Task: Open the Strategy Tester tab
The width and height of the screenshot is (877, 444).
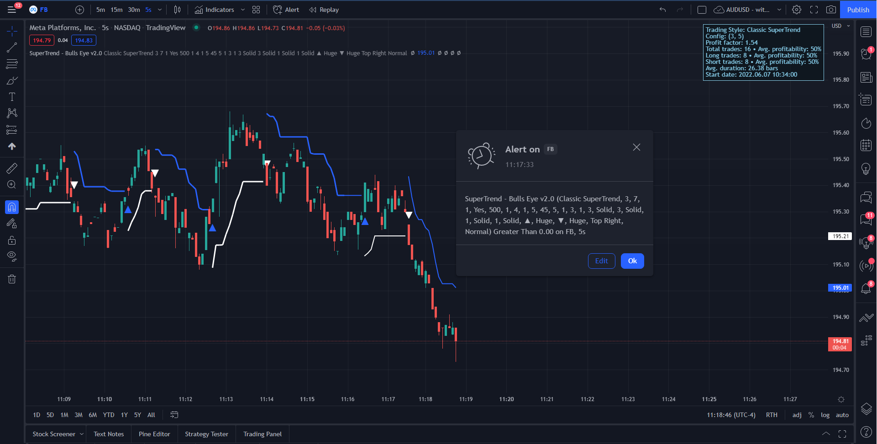Action: click(206, 434)
